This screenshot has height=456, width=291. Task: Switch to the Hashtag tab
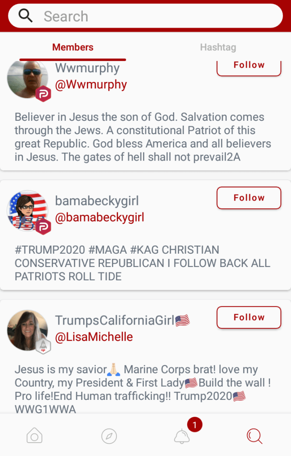(x=218, y=47)
